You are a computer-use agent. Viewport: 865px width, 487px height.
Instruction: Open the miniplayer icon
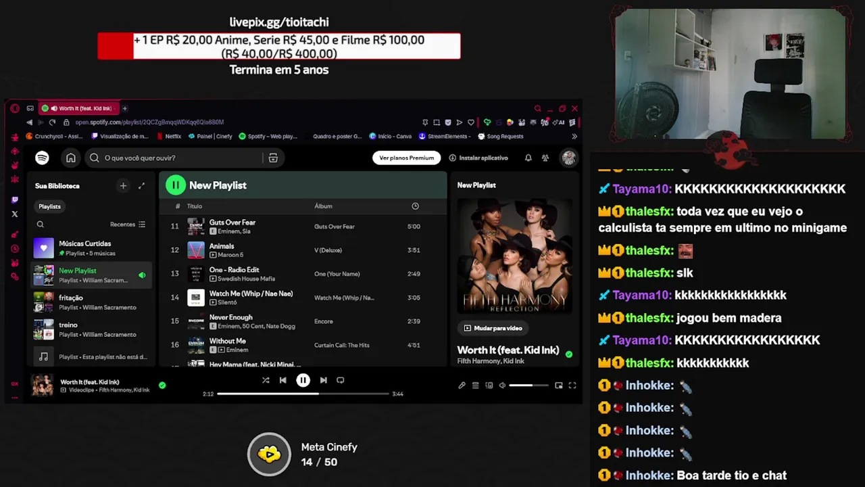click(x=559, y=386)
